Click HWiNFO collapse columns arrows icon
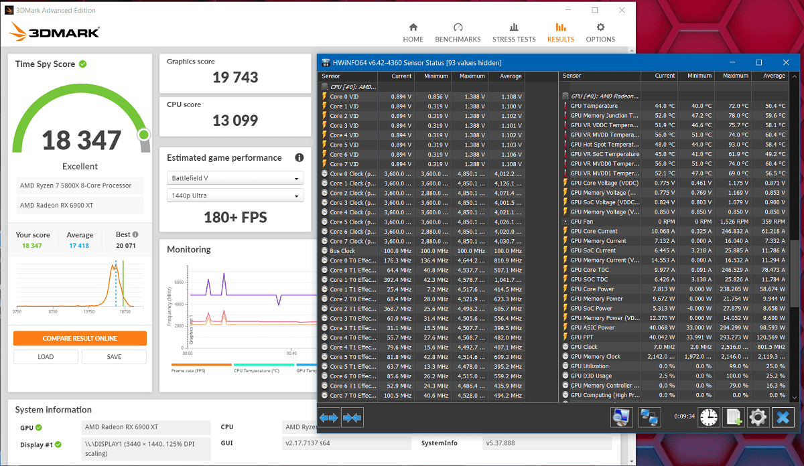The height and width of the screenshot is (466, 804). click(x=352, y=418)
